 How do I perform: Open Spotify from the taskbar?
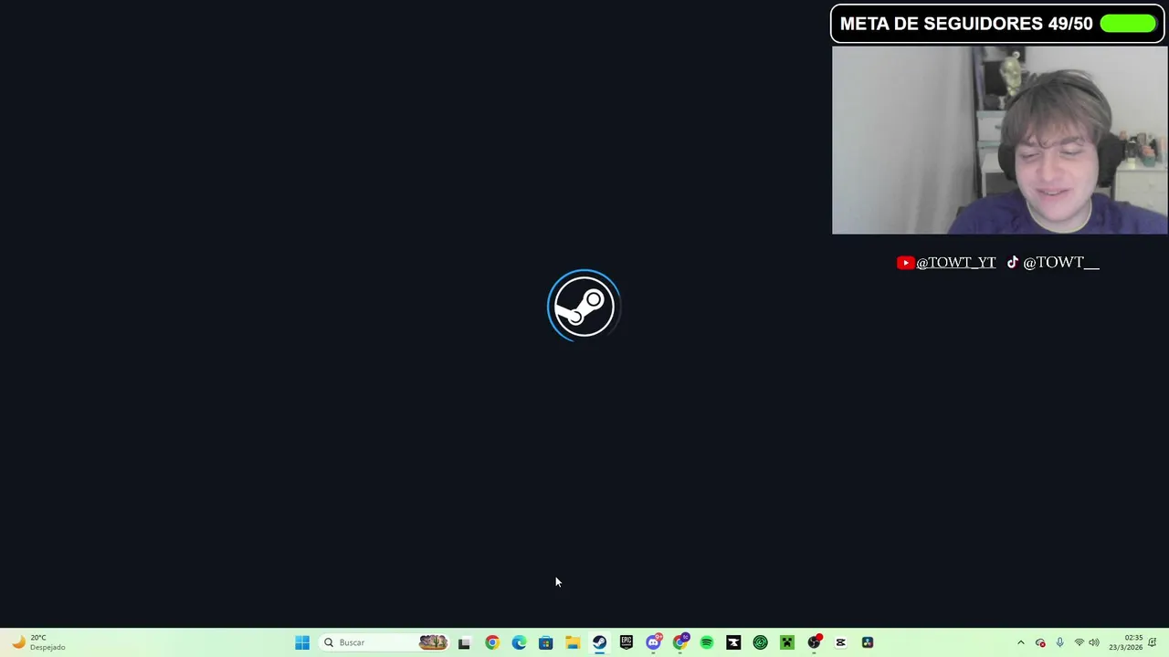pyautogui.click(x=707, y=642)
